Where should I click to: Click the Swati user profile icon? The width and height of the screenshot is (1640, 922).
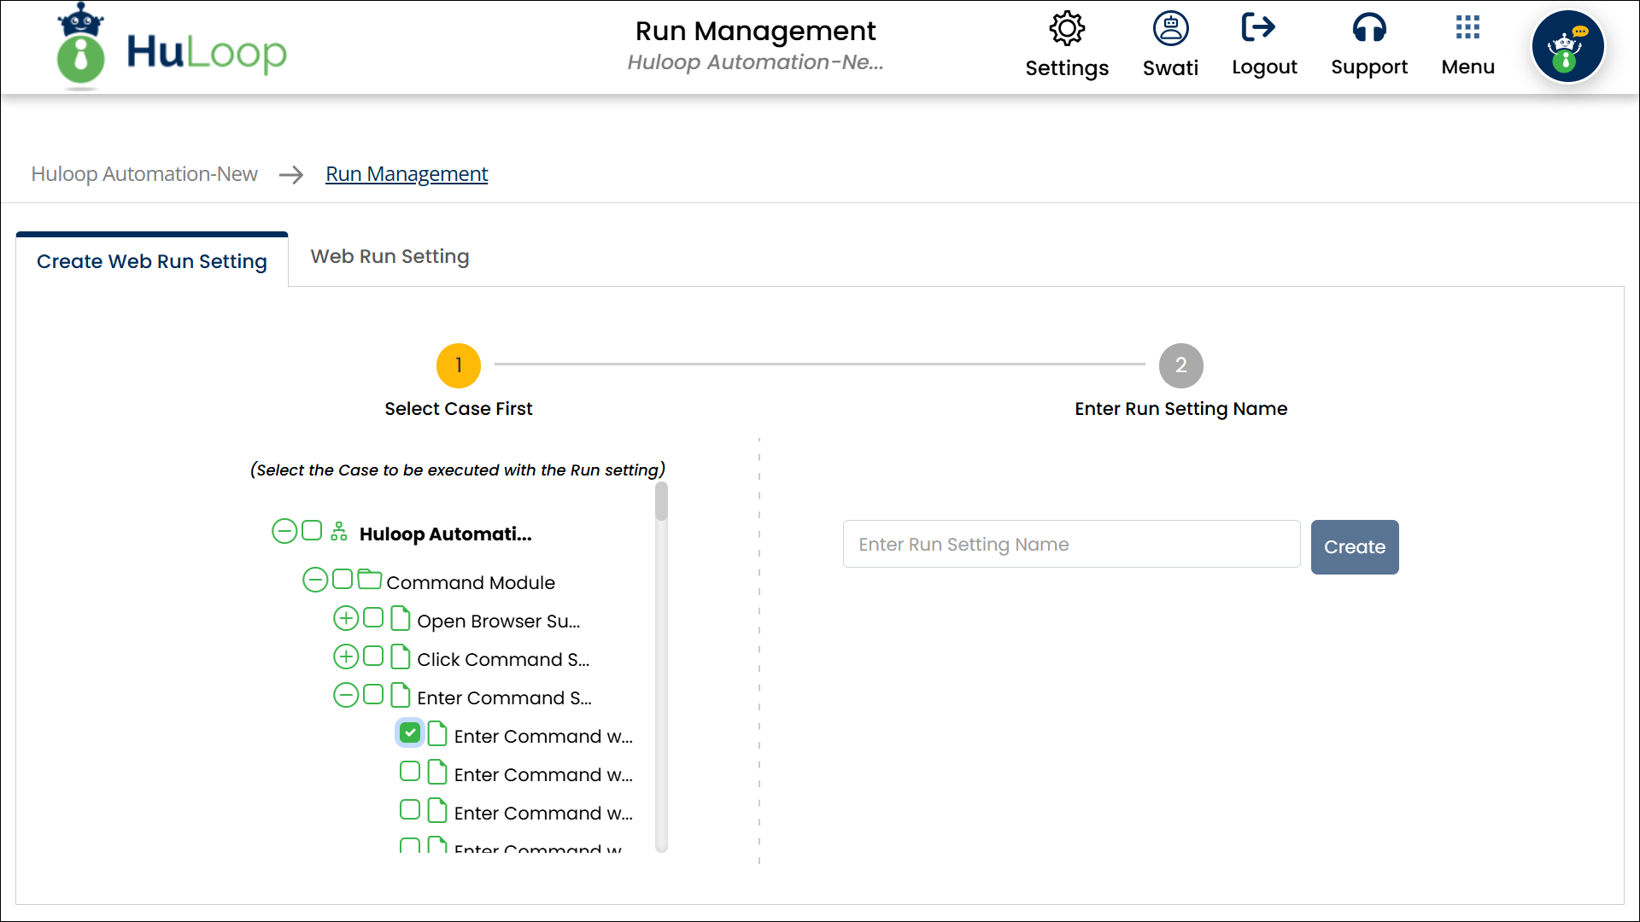coord(1170,29)
